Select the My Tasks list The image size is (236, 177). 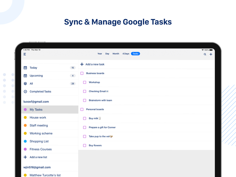pos(50,109)
